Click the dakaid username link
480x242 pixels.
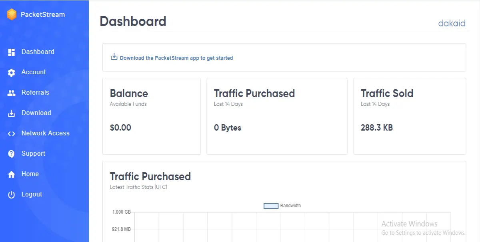[452, 23]
